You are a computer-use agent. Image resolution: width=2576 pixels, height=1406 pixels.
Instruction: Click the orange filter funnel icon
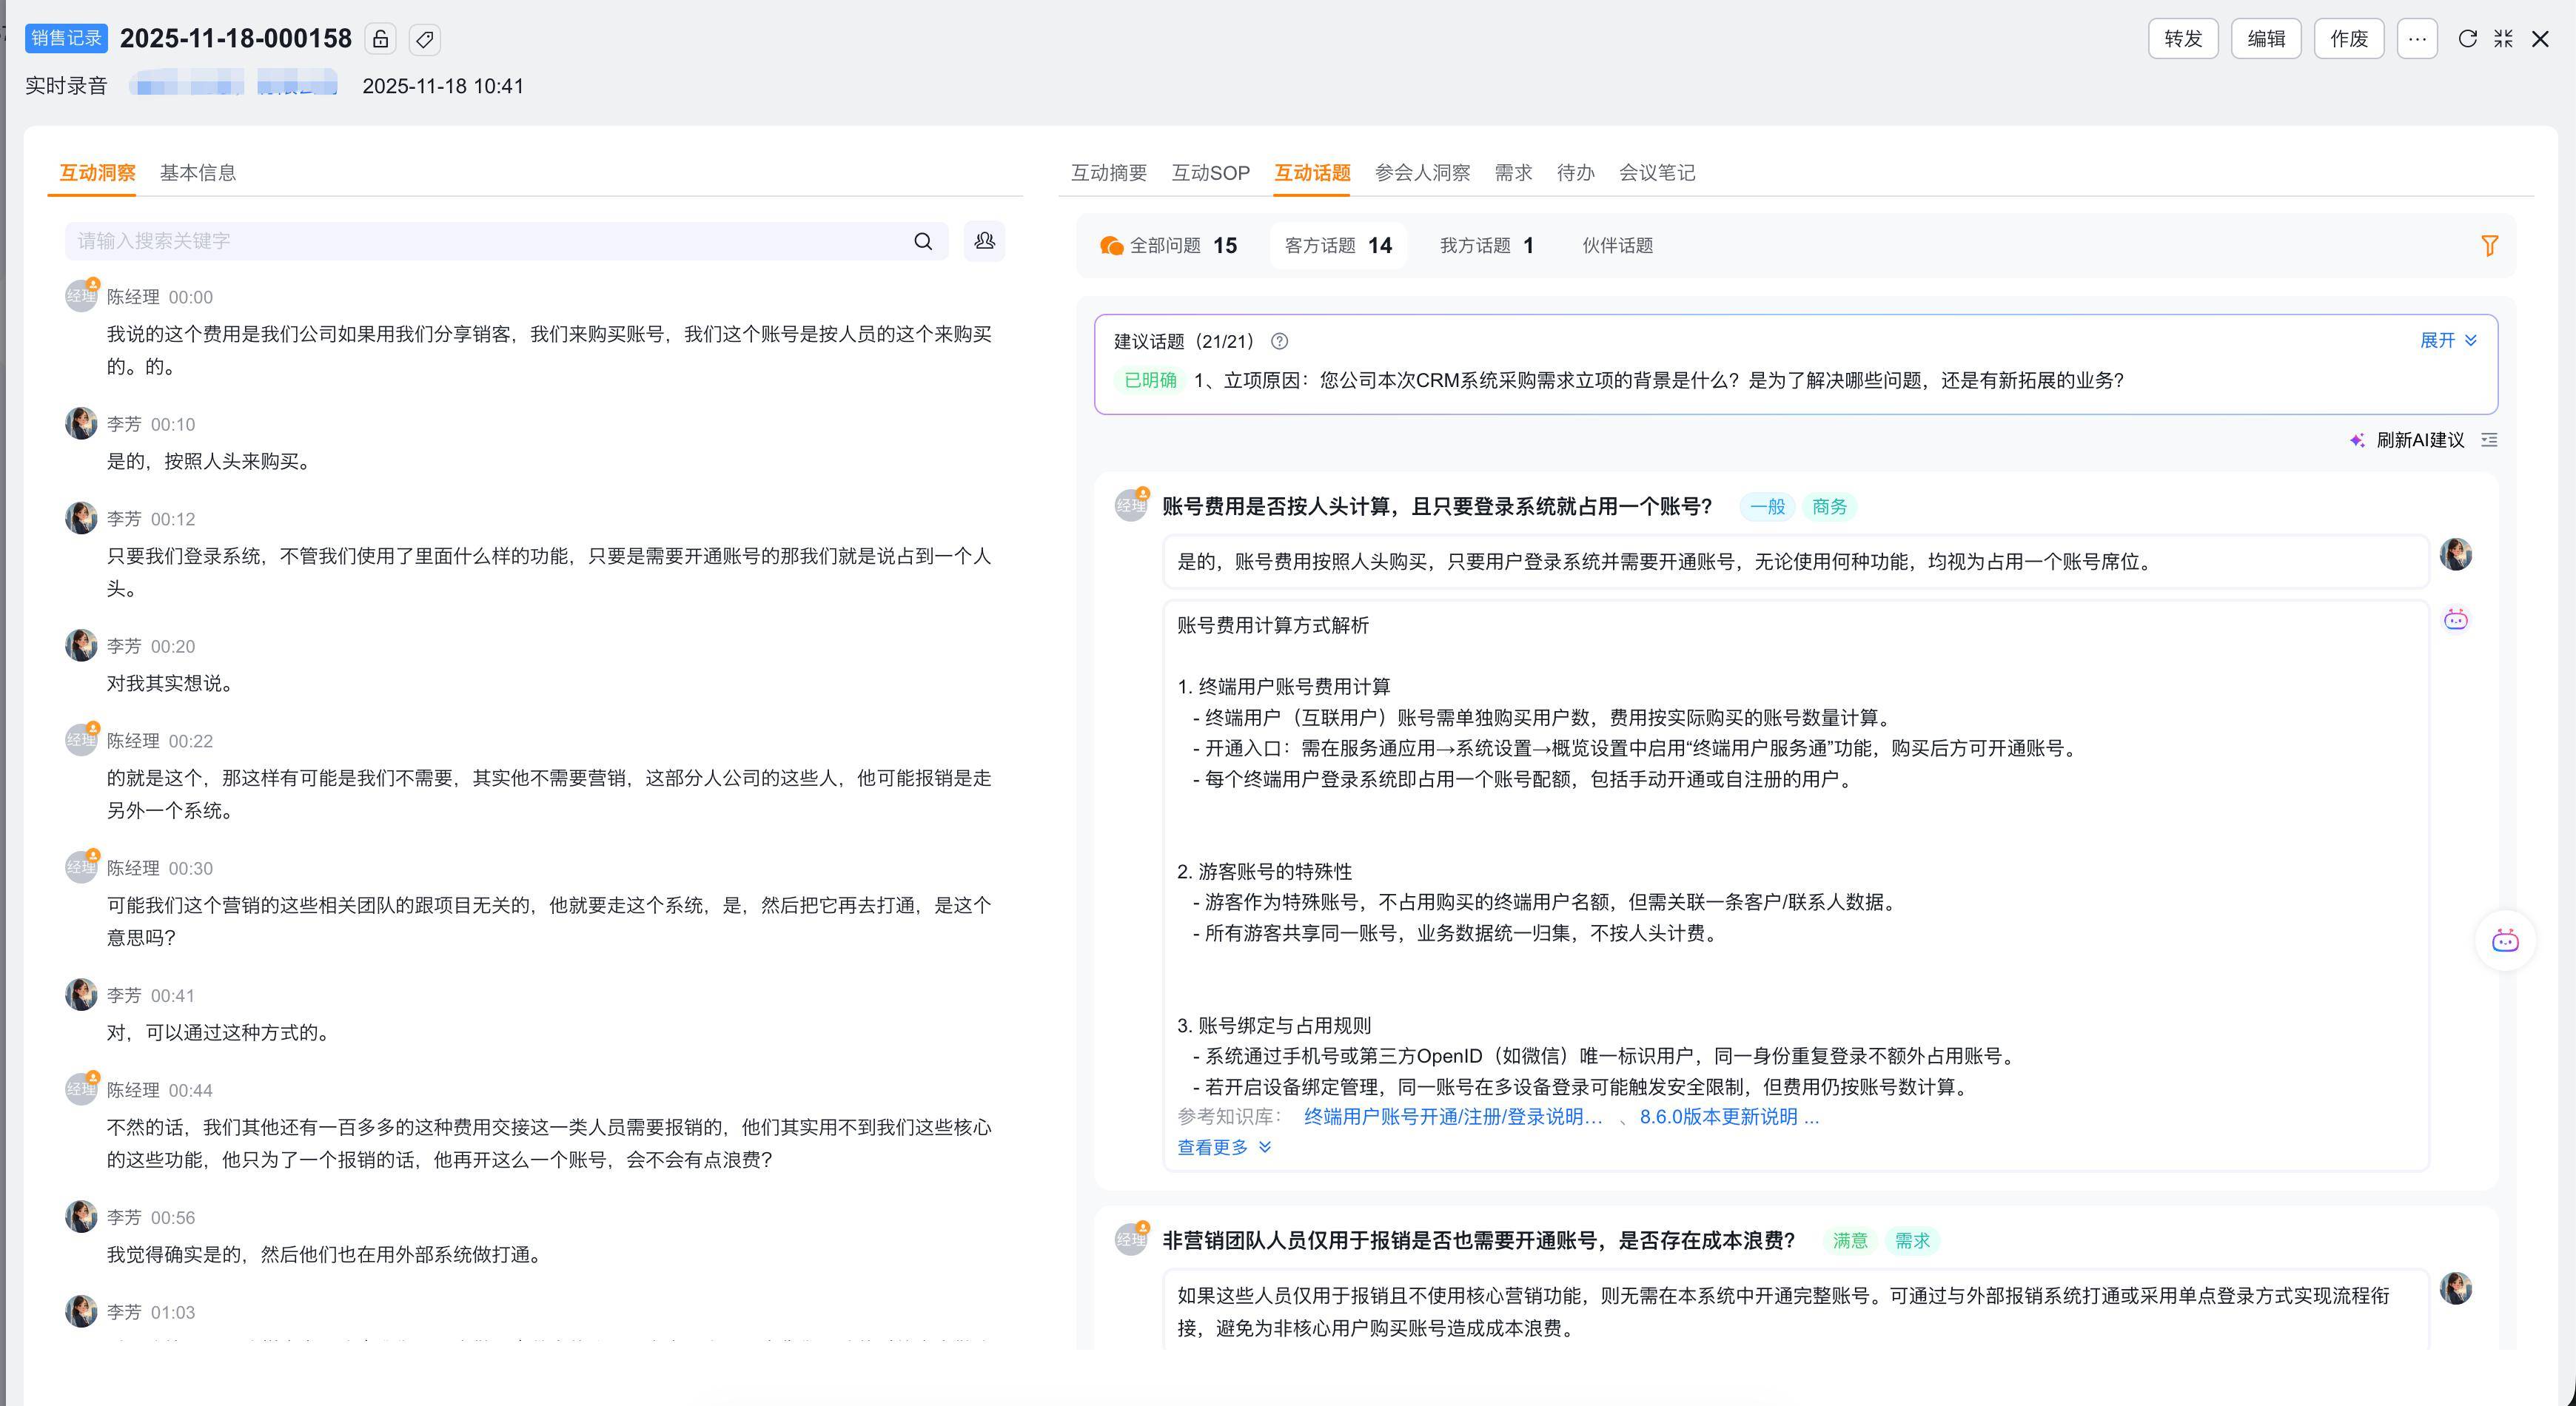(2489, 246)
